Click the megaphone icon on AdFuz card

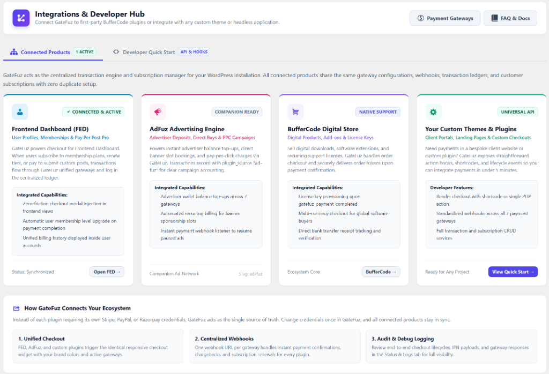[158, 112]
